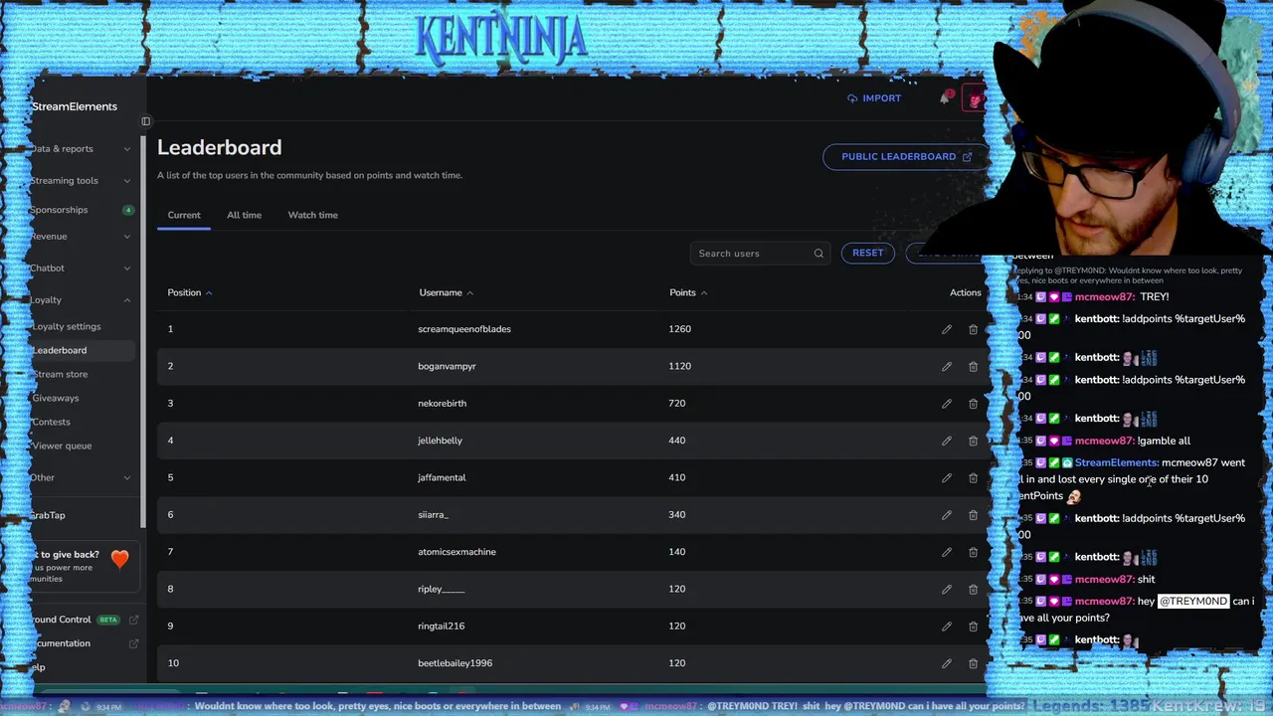The image size is (1273, 716).
Task: Edit points for ringtail216
Action: 947,626
